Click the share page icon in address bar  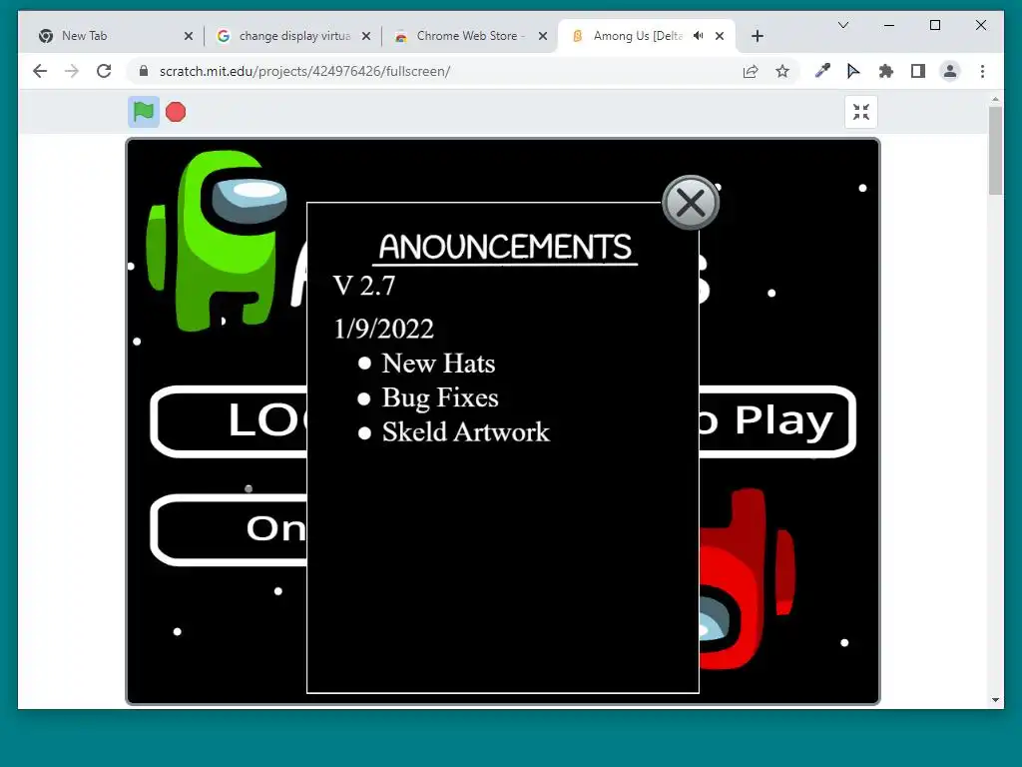tap(751, 71)
